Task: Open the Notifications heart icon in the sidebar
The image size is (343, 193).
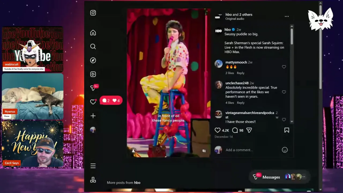Action: tap(93, 102)
